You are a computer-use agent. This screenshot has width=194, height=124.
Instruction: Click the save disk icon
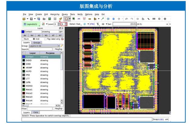31,19
